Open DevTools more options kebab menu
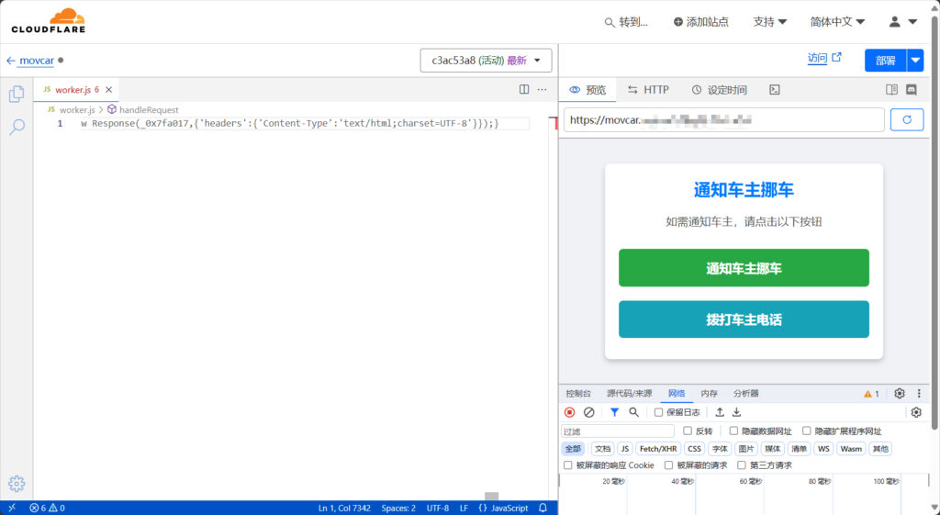The height and width of the screenshot is (515, 940). 919,393
